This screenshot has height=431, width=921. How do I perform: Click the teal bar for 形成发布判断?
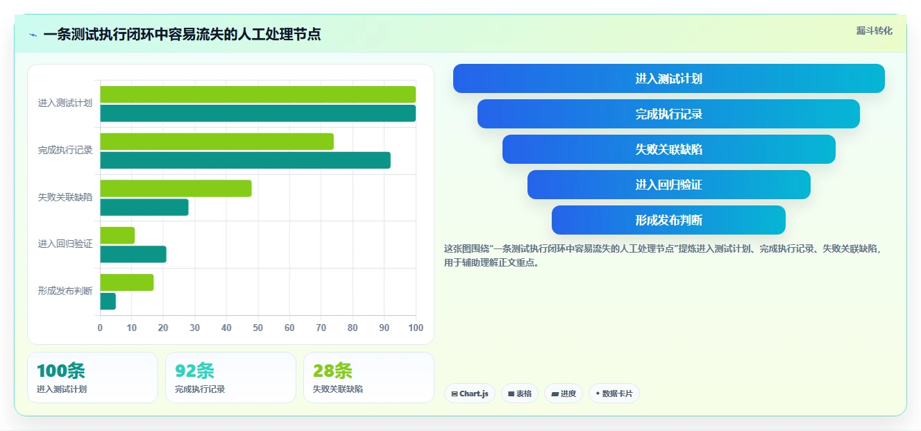[x=108, y=301]
